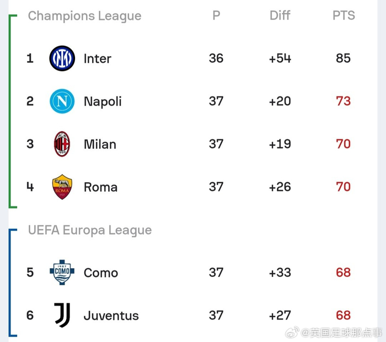The image size is (386, 342).
Task: Select the Juventus team name
Action: [111, 316]
